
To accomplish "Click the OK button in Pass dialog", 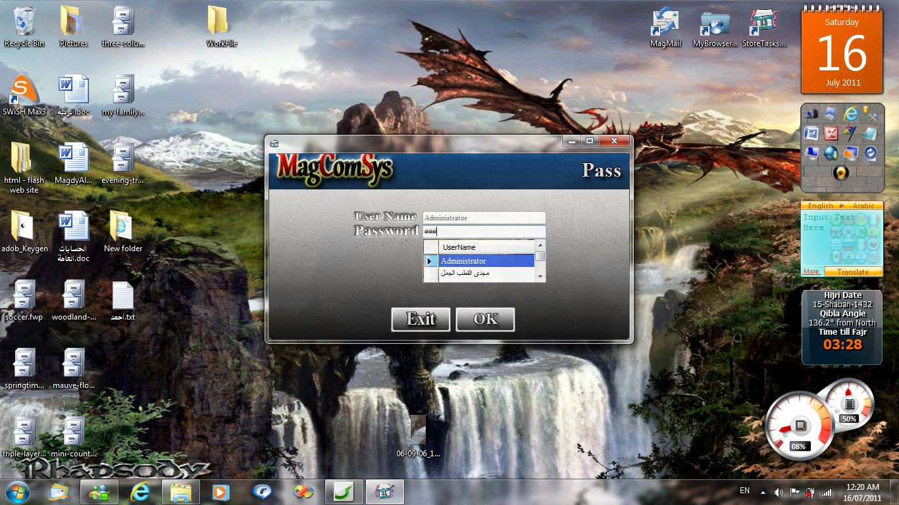I will coord(485,320).
